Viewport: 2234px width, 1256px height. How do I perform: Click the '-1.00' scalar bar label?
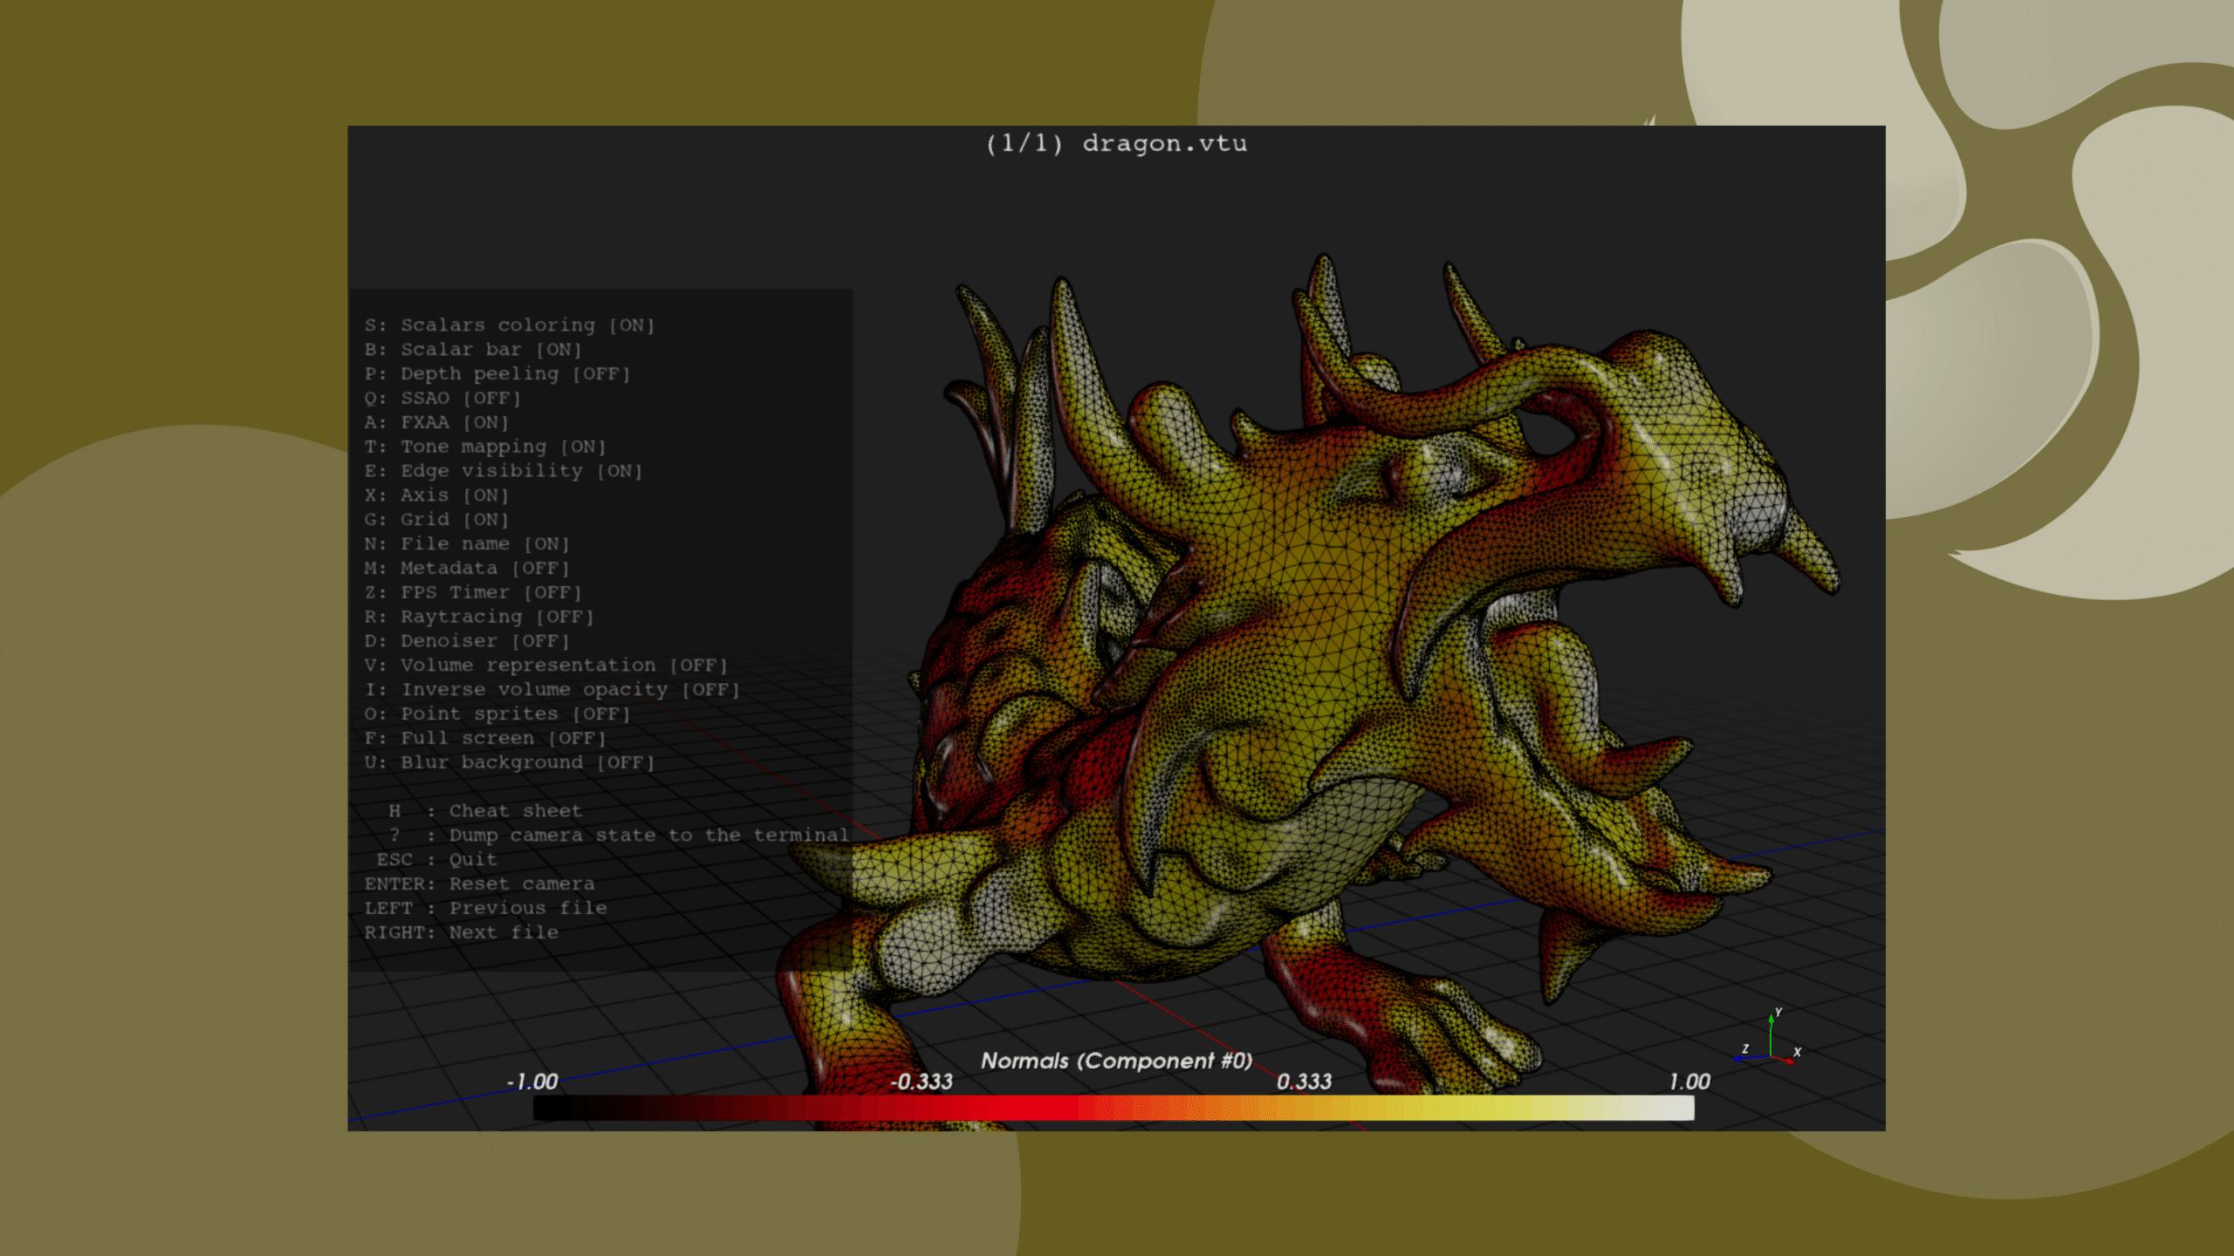pos(532,1082)
